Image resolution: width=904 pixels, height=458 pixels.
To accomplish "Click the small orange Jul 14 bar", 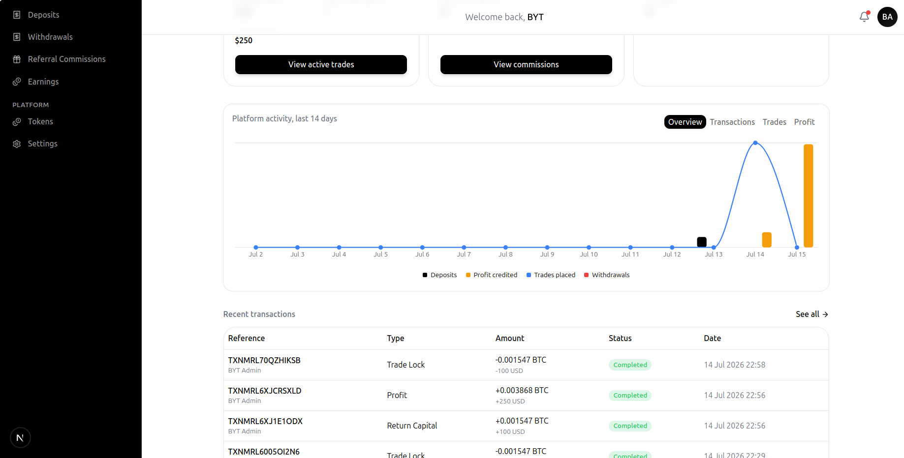I will pyautogui.click(x=767, y=240).
